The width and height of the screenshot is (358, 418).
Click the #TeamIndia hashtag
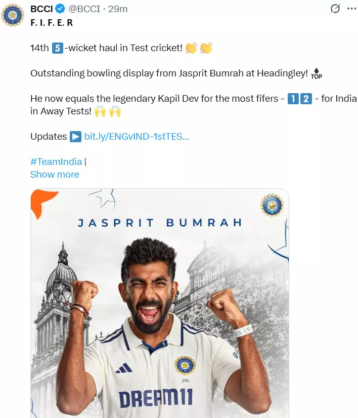[x=56, y=161]
